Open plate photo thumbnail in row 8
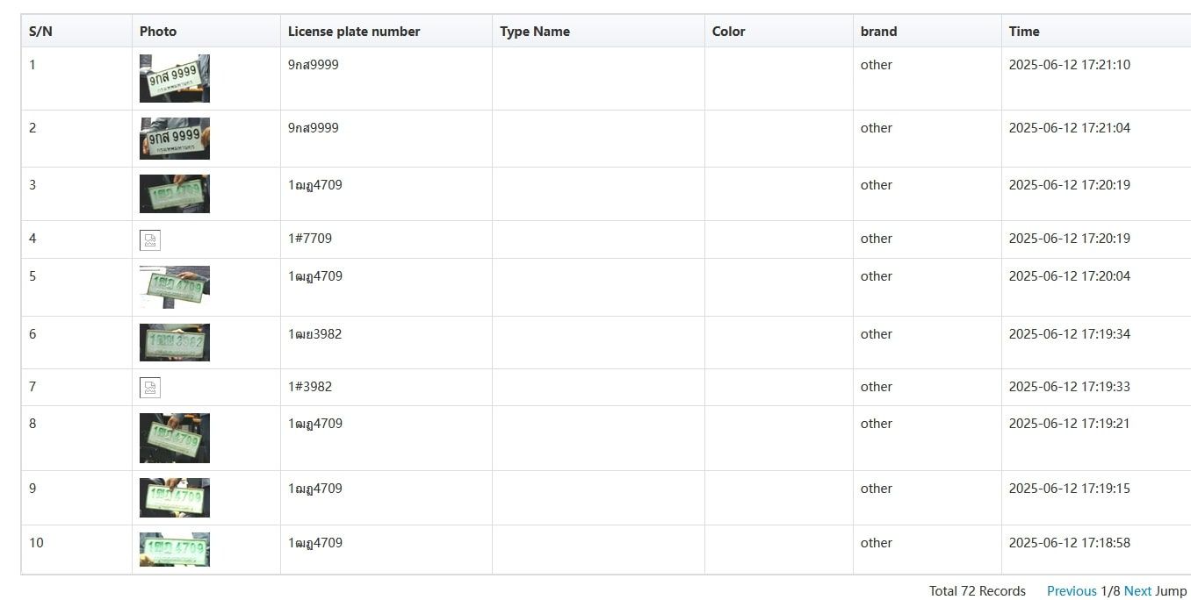1191x600 pixels. coord(175,438)
